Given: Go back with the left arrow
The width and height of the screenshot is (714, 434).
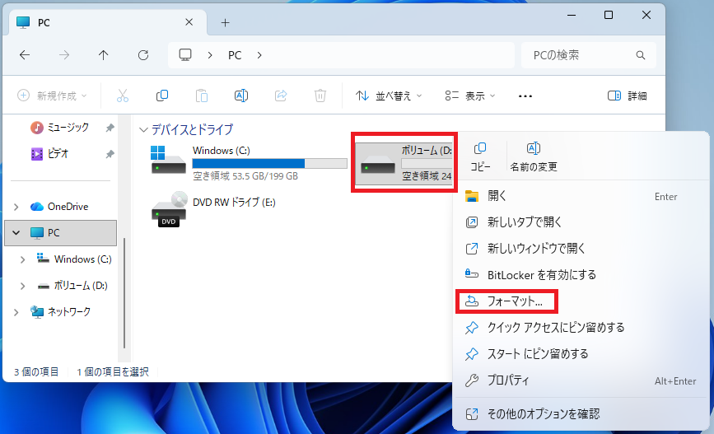Looking at the screenshot, I should pos(25,55).
